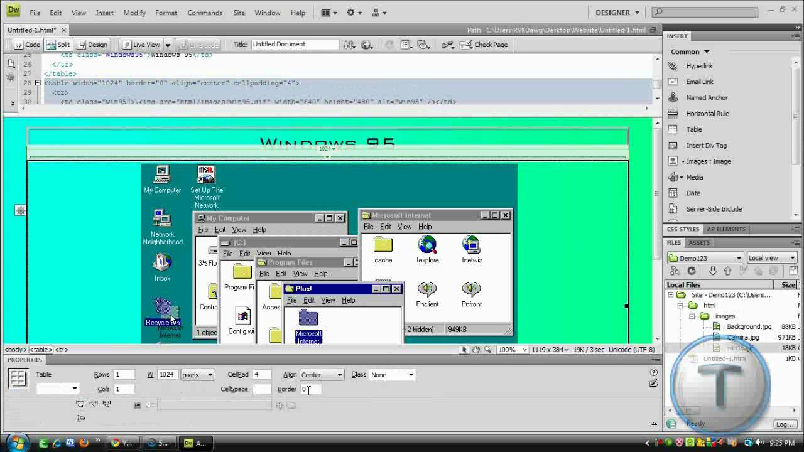Image resolution: width=804 pixels, height=452 pixels.
Task: Collapse the html folder in Files panel
Action: tap(680, 305)
